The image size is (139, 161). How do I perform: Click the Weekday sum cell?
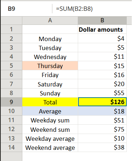click(50, 120)
